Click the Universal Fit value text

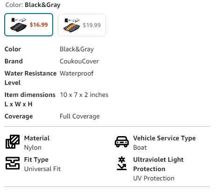42,169
